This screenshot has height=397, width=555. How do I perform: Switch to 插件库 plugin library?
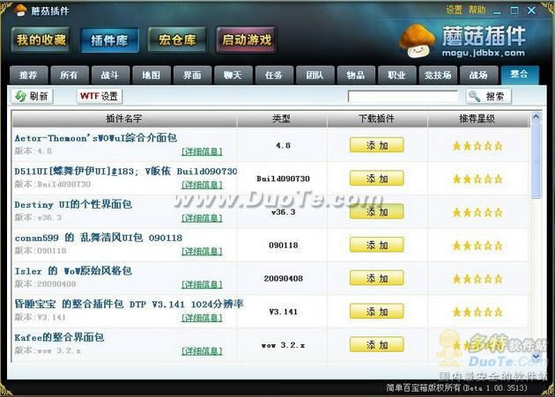pos(109,40)
